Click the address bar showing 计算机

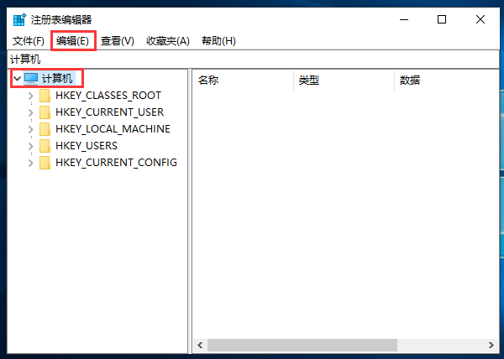pos(254,60)
